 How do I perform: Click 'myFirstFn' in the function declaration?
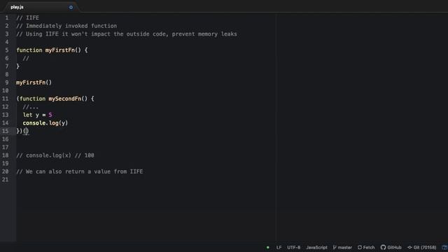pyautogui.click(x=59, y=50)
